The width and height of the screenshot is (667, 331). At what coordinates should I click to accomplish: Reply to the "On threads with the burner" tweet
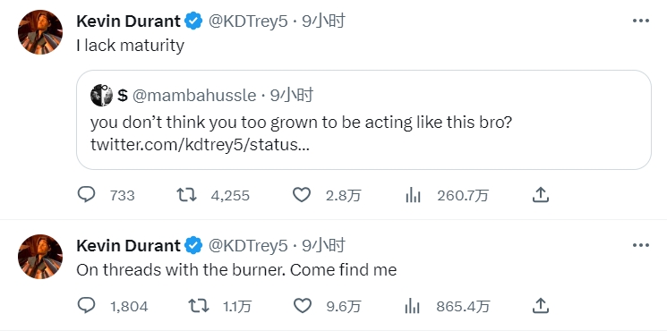click(x=87, y=306)
